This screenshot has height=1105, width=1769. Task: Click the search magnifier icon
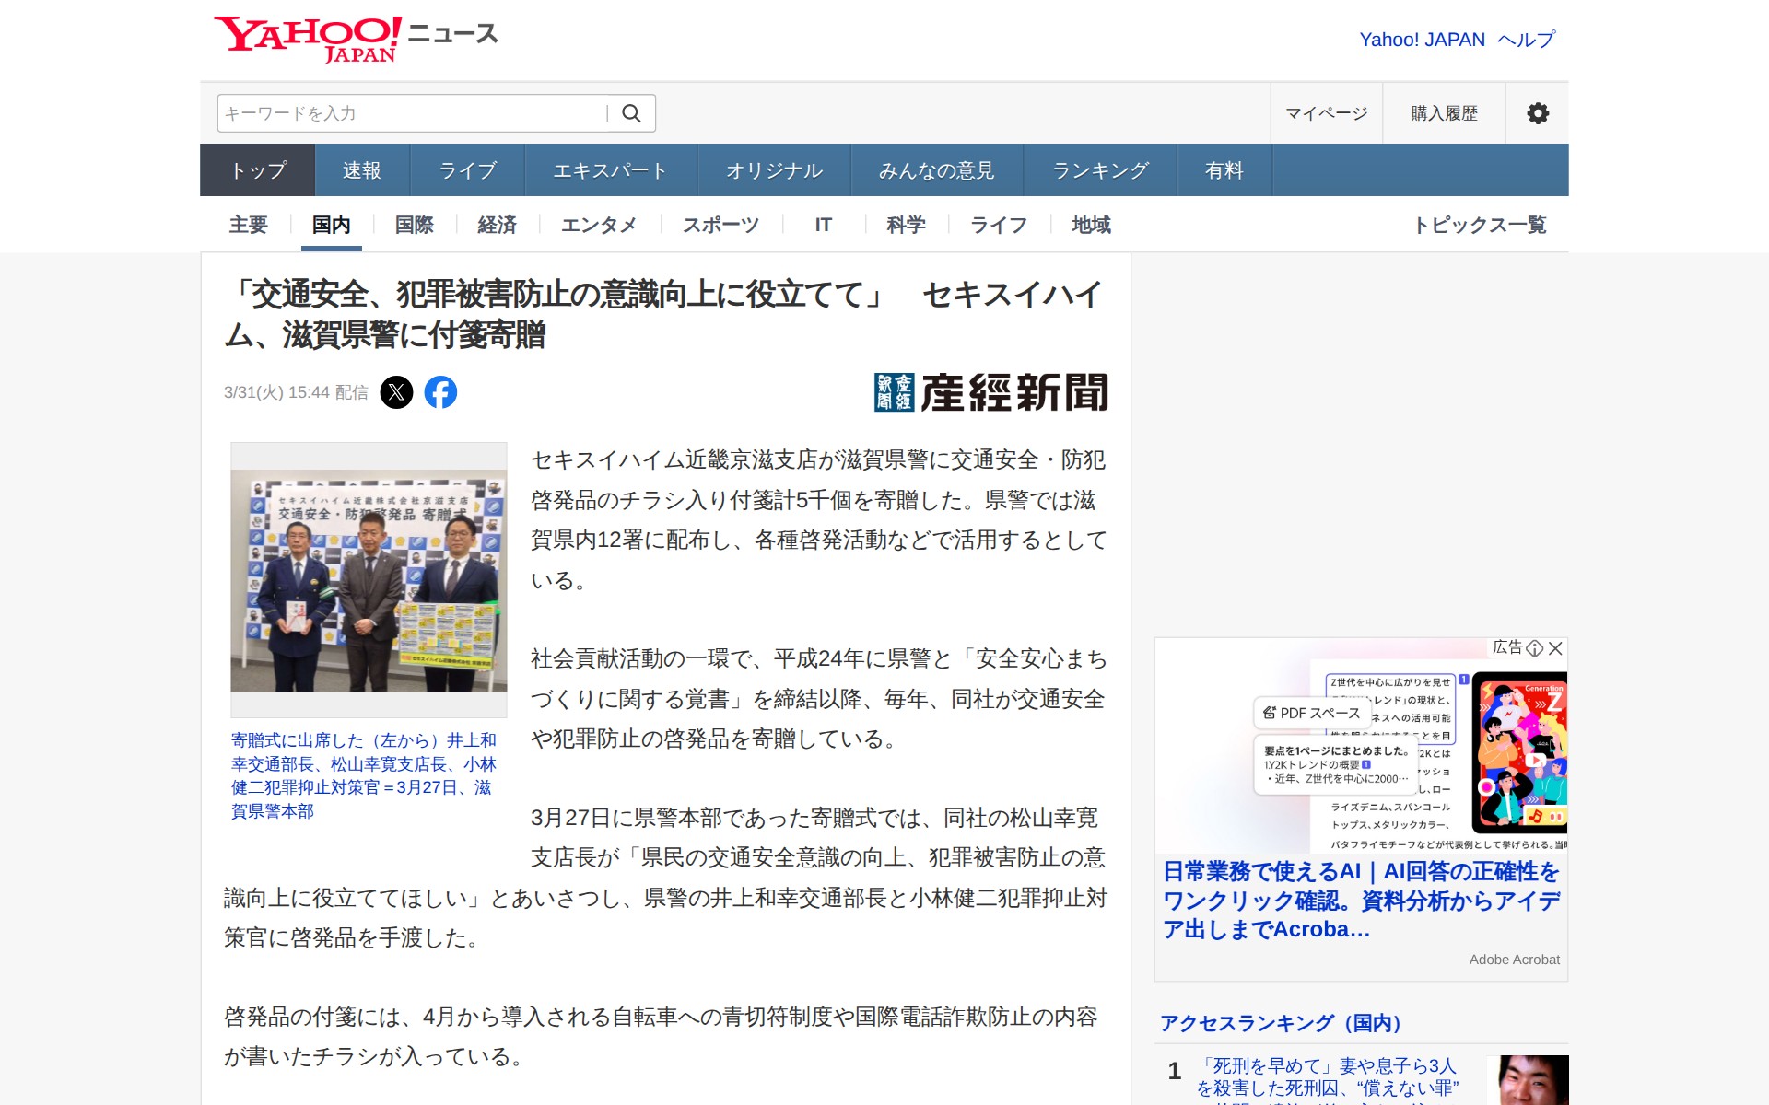631,113
